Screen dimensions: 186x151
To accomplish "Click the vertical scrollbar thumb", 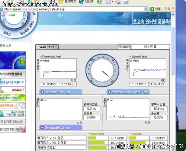I will [x=173, y=51].
